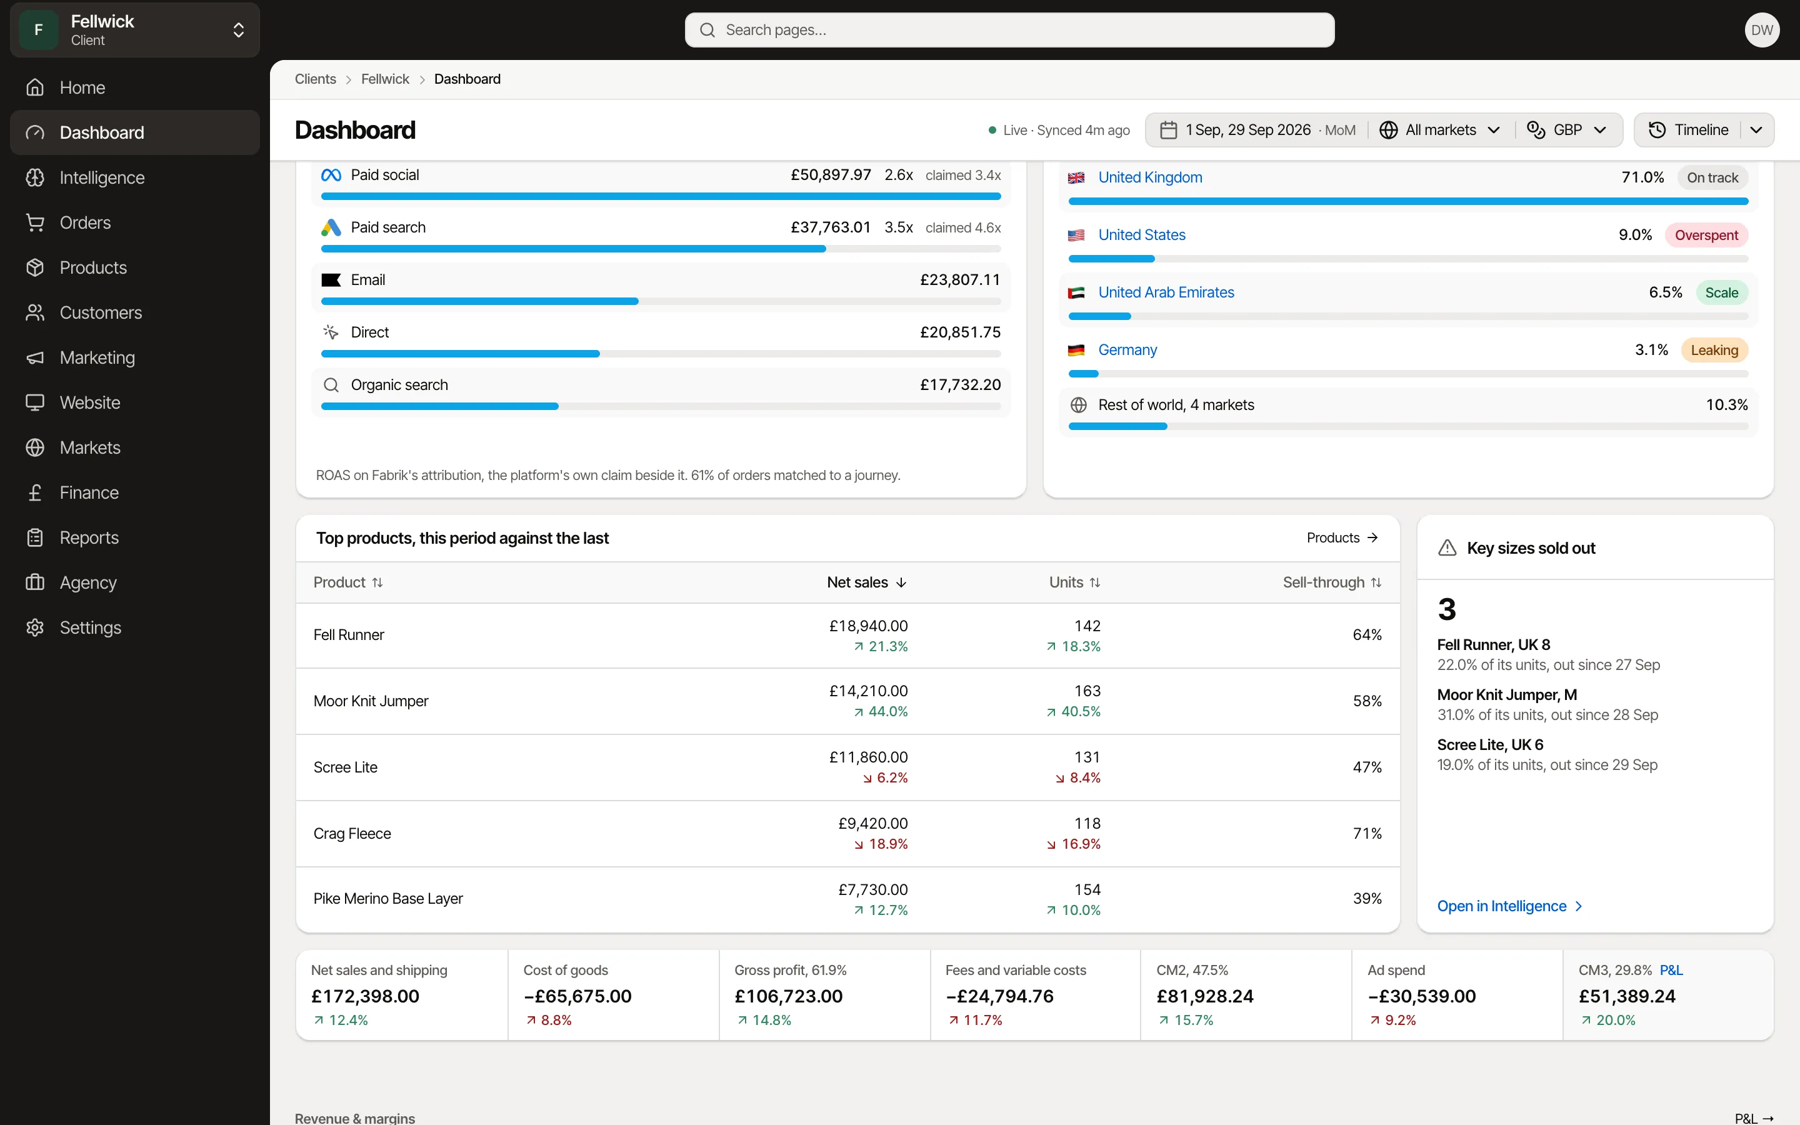
Task: Click the Timeline button
Action: 1688,130
